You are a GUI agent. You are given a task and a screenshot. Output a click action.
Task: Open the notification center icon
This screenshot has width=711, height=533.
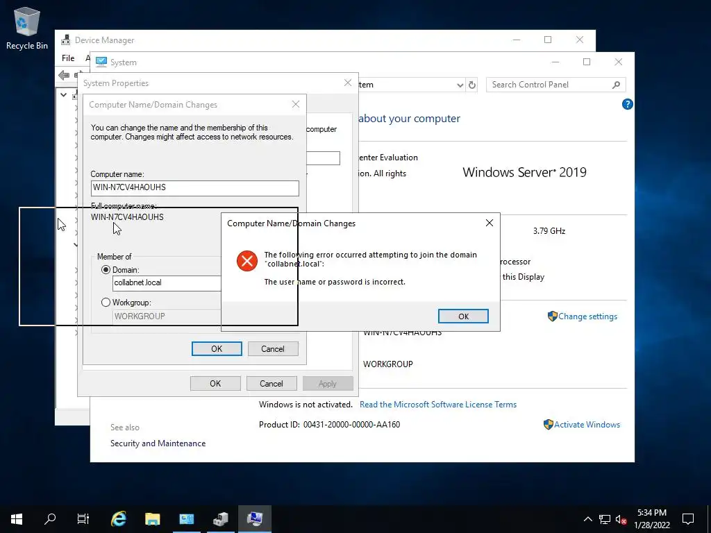[x=688, y=519]
